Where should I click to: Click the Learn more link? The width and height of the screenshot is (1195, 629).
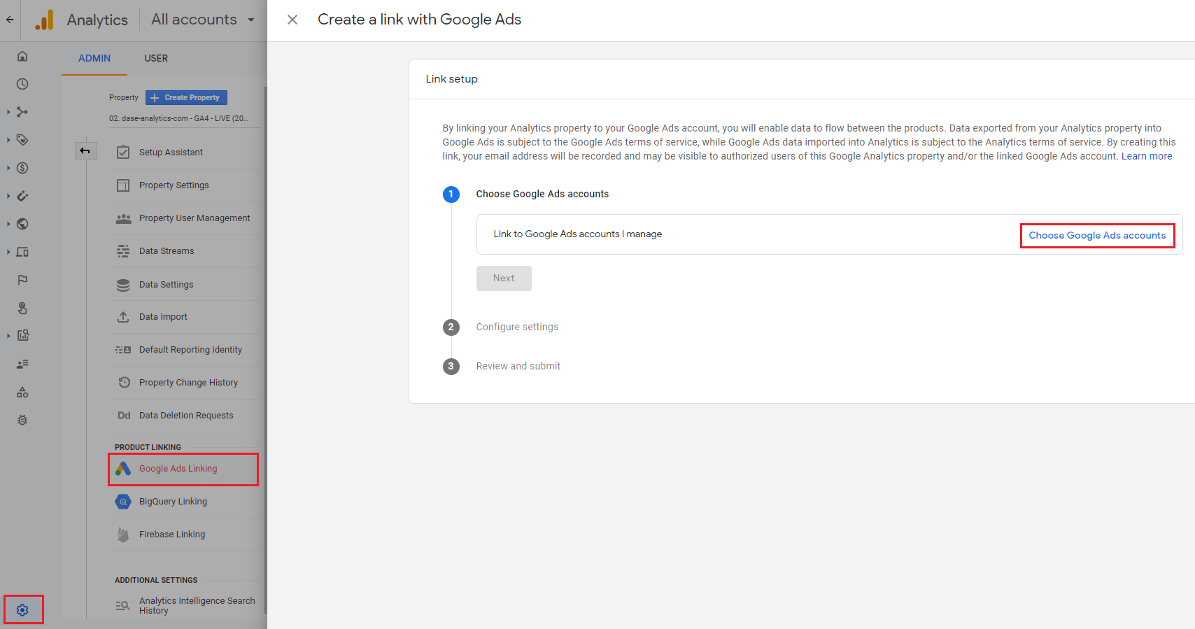click(x=1147, y=156)
